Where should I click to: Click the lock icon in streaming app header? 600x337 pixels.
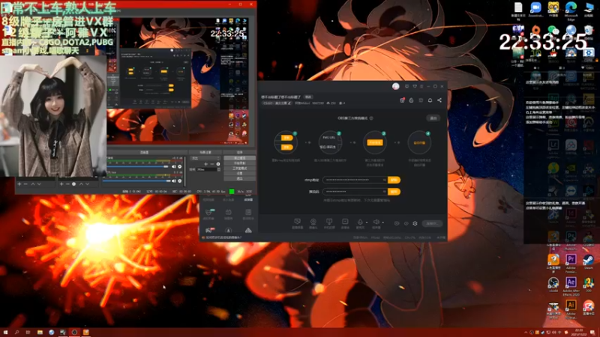411,100
